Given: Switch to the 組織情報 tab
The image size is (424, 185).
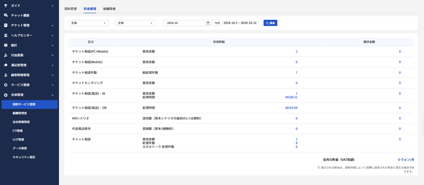Looking at the screenshot, I should pyautogui.click(x=109, y=9).
